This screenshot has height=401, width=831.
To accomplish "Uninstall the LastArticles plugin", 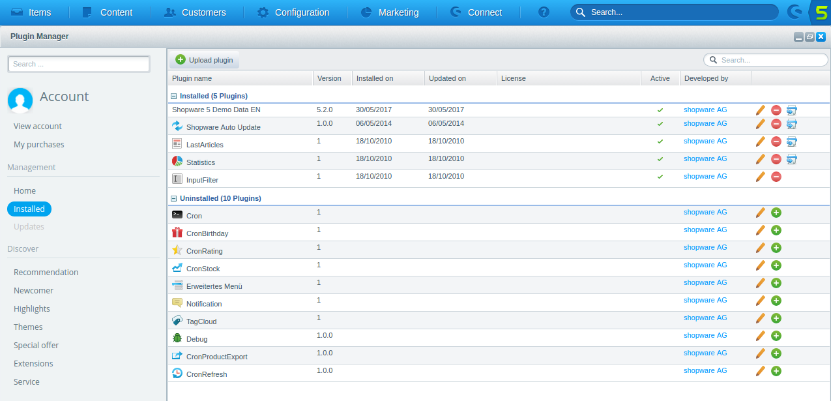I will (x=776, y=141).
